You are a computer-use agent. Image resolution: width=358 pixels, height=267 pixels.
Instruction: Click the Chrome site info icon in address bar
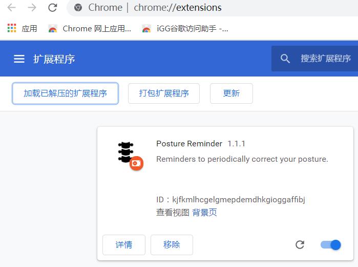point(78,8)
